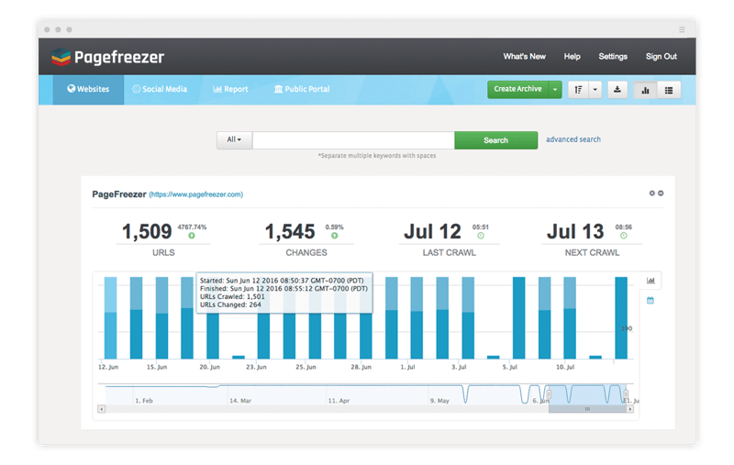Screen dimensions: 734x465
Task: Click the Pagefreezer logo
Action: click(107, 57)
